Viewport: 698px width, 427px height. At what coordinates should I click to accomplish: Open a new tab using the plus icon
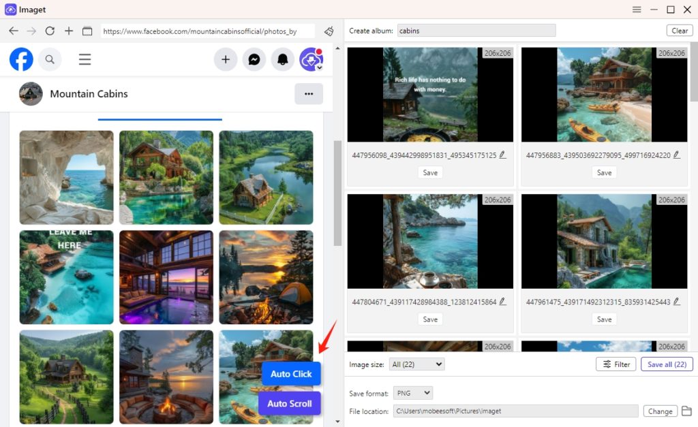pos(68,31)
